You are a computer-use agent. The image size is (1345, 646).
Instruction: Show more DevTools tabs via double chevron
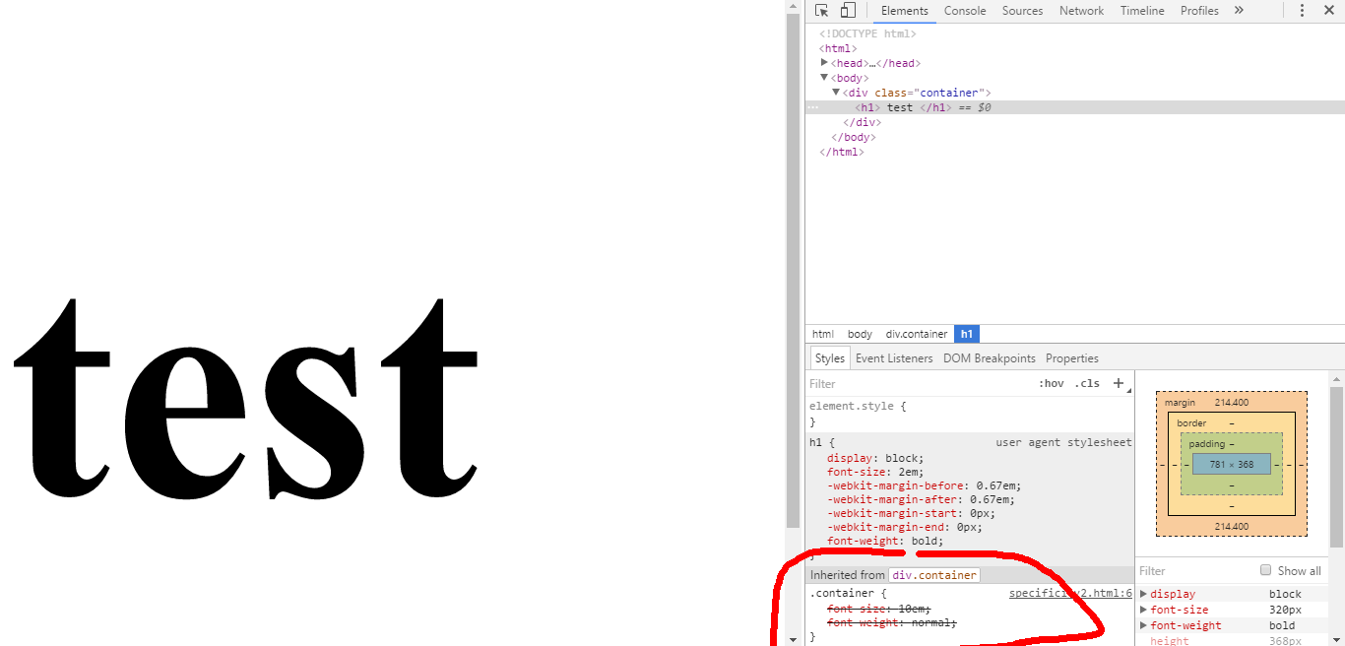click(x=1239, y=11)
